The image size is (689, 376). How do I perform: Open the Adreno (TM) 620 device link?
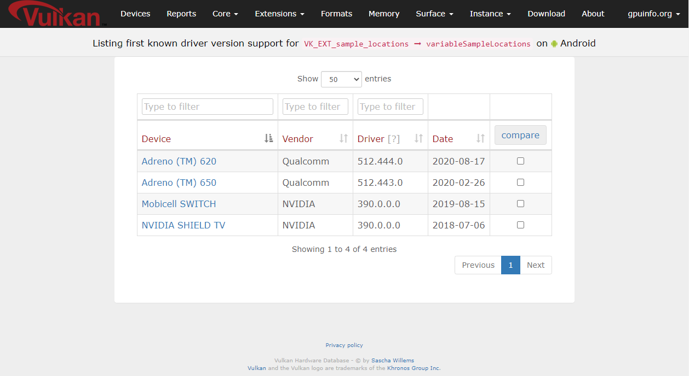tap(179, 161)
